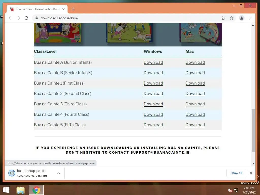Click the Mac column header
The height and width of the screenshot is (195, 260).
click(190, 51)
